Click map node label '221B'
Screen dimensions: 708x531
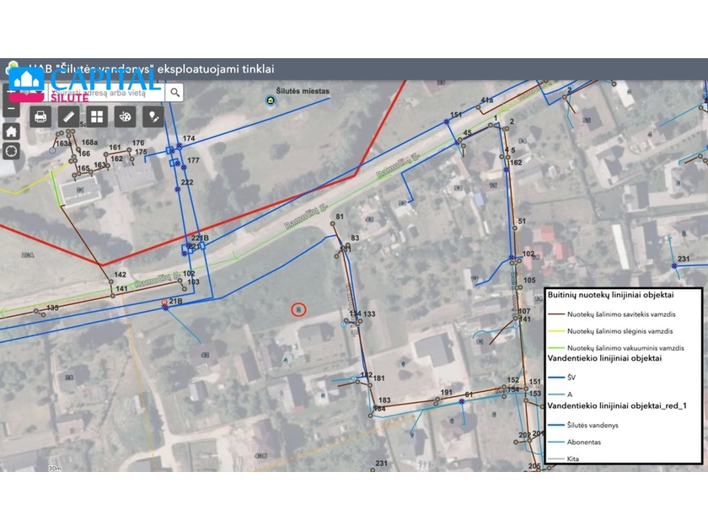point(200,238)
